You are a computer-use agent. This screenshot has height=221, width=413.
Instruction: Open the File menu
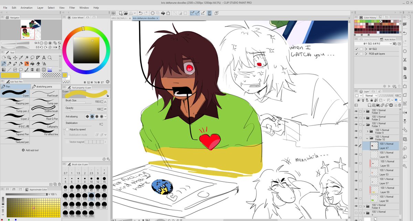[5, 8]
